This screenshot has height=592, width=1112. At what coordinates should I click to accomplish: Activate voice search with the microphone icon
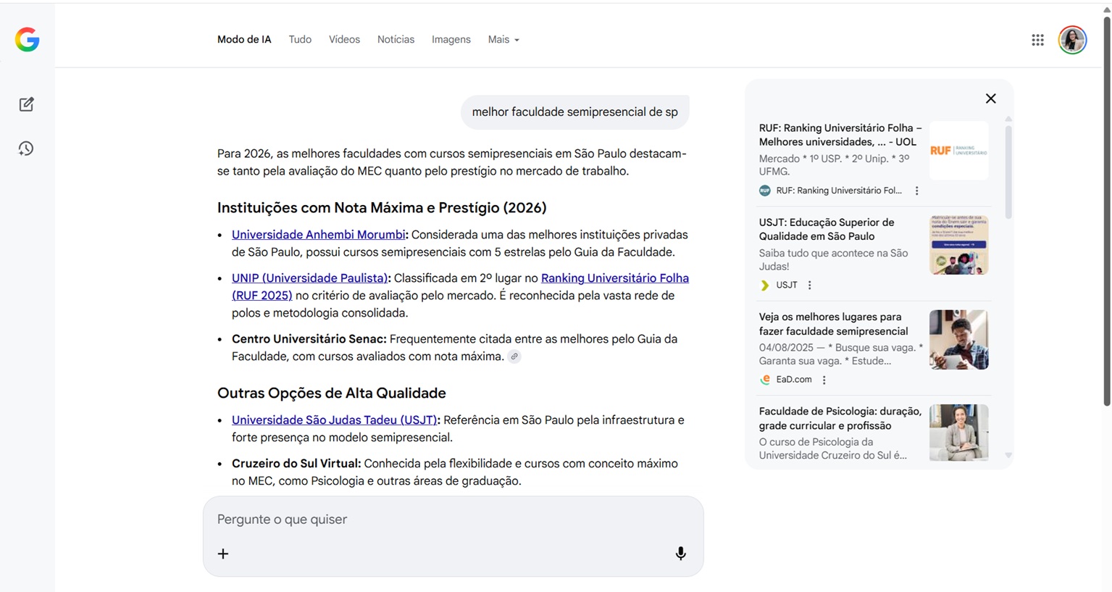(680, 553)
